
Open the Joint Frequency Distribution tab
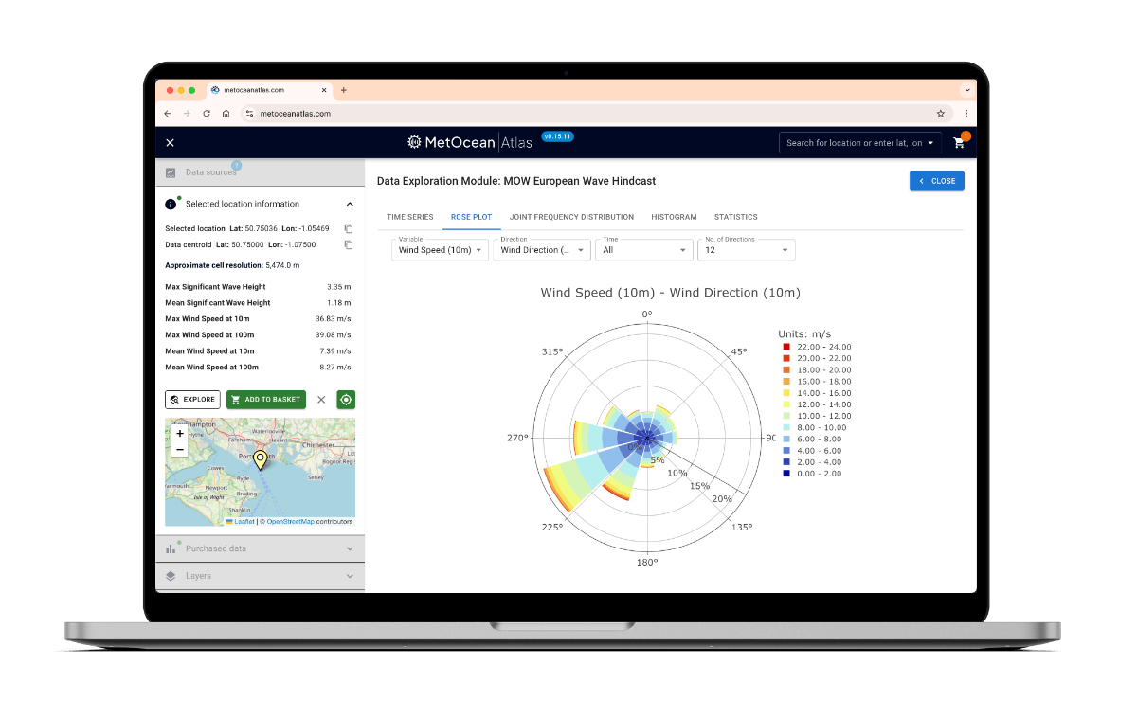click(x=571, y=217)
